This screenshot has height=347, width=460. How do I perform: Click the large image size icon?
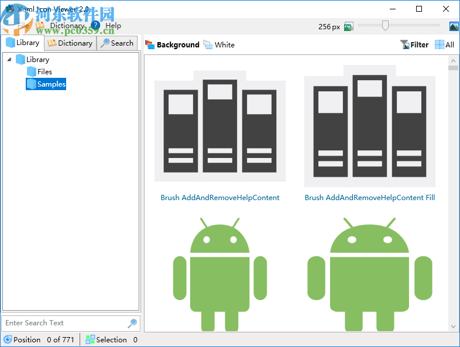pyautogui.click(x=454, y=27)
